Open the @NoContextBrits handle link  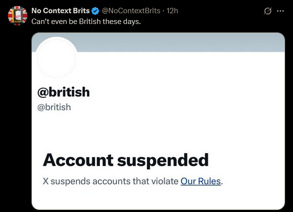(131, 11)
